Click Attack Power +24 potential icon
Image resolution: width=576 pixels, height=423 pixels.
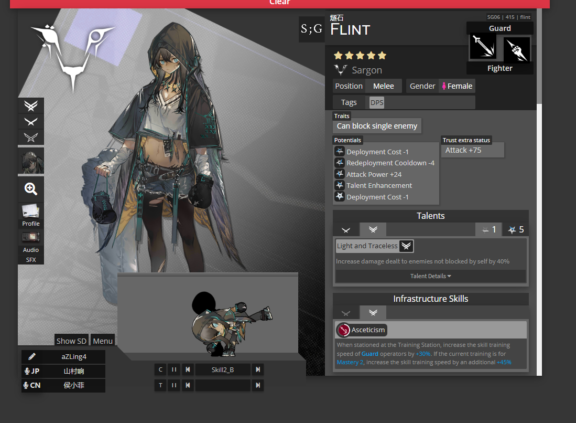[340, 174]
